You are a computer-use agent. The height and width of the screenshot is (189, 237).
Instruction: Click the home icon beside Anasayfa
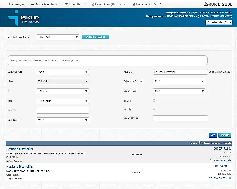[10, 4]
